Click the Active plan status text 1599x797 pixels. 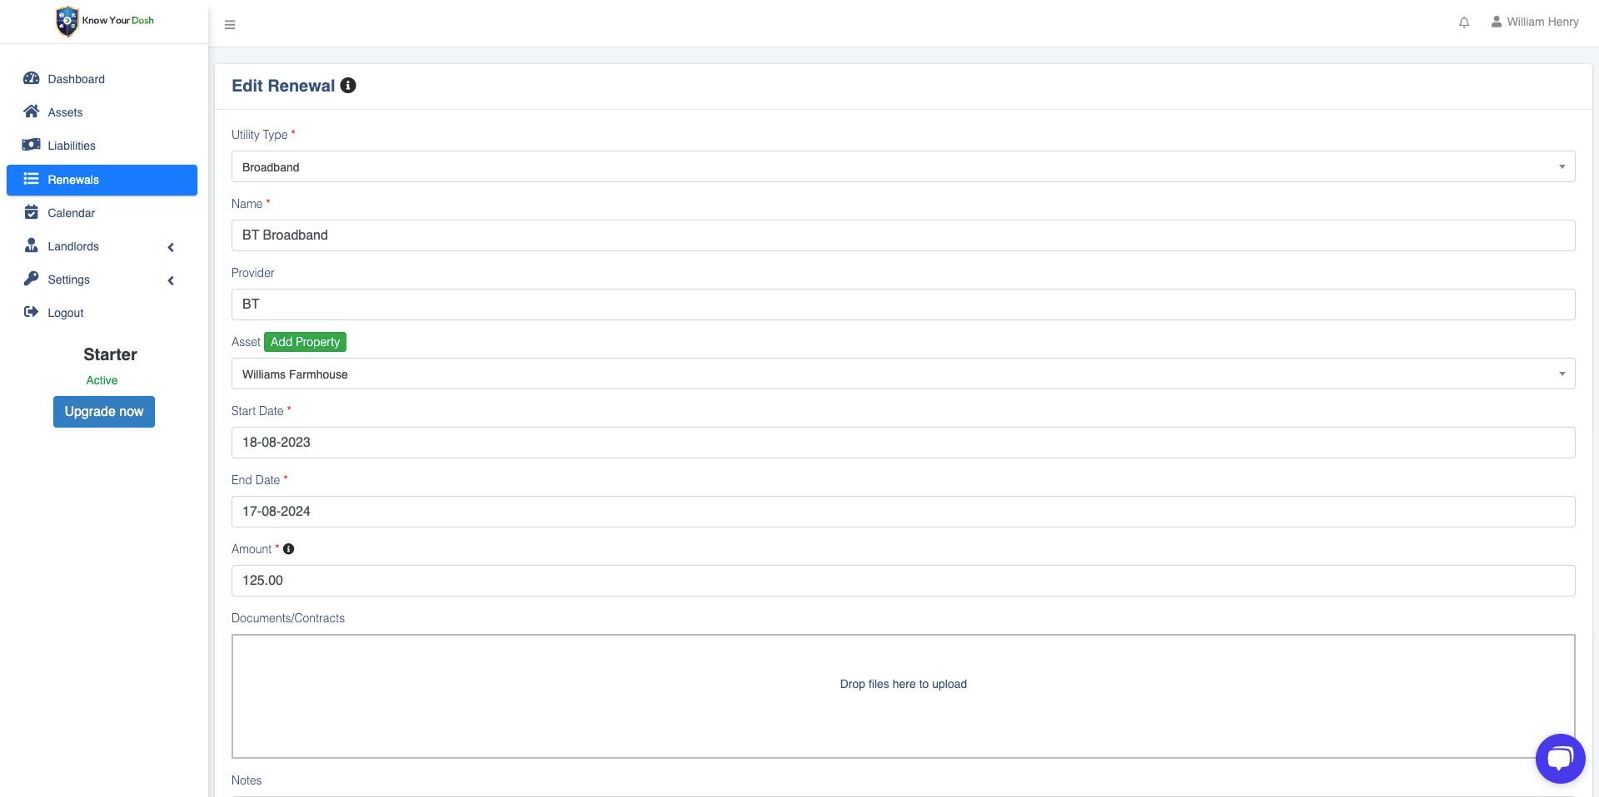pos(102,380)
